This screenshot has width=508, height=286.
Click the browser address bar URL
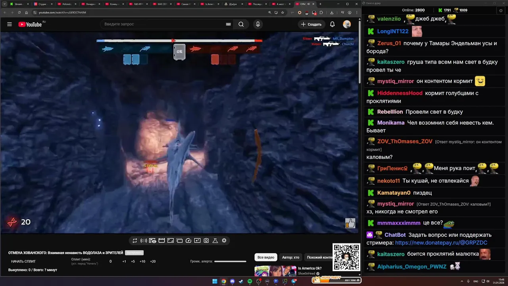(62, 12)
